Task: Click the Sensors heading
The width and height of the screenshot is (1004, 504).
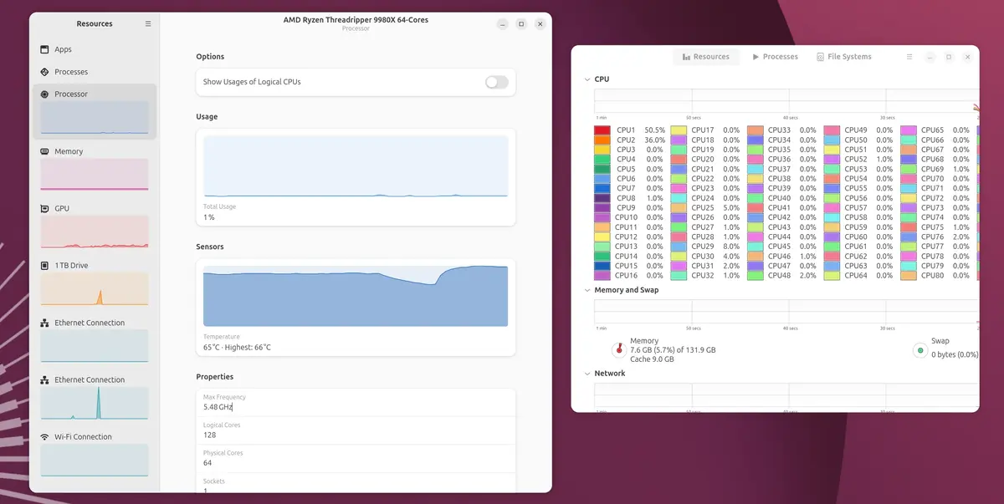Action: pyautogui.click(x=210, y=247)
